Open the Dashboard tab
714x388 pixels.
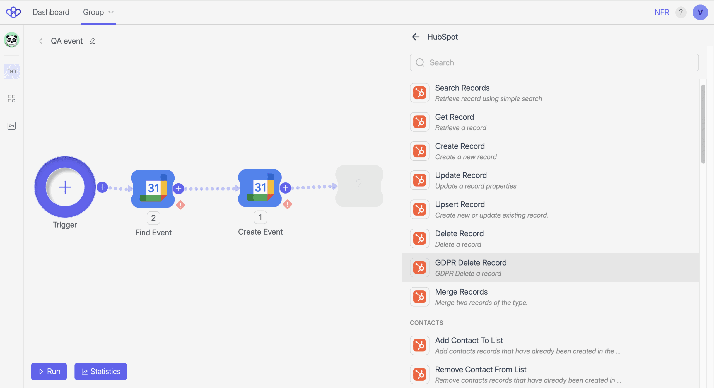51,12
